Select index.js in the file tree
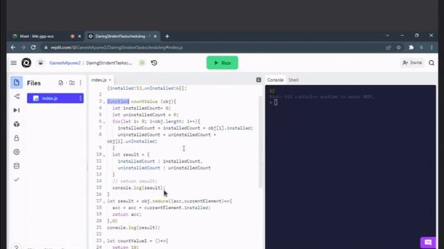Image resolution: width=444 pixels, height=249 pixels. pyautogui.click(x=55, y=98)
